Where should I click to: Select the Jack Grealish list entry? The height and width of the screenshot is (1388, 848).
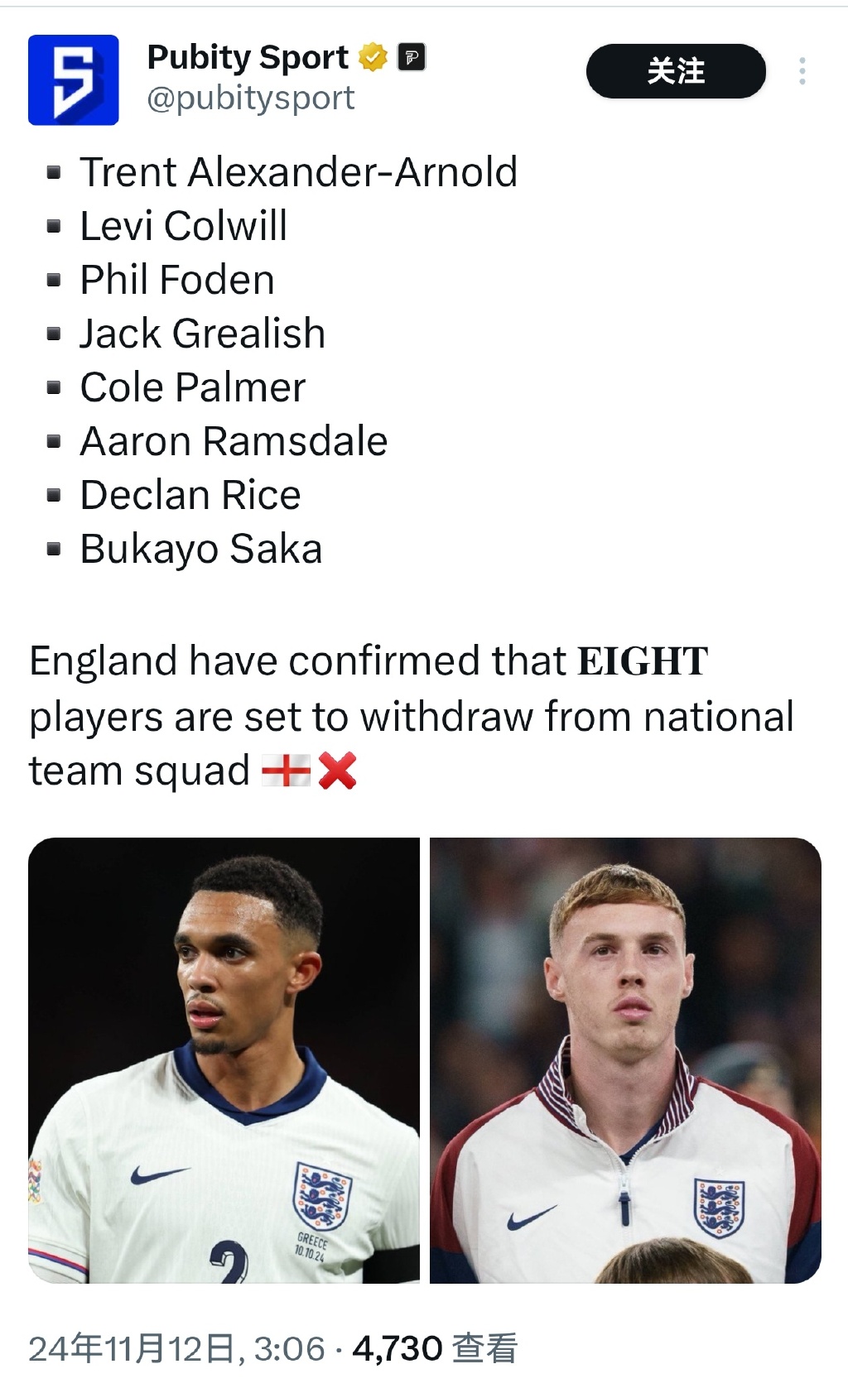pyautogui.click(x=203, y=334)
